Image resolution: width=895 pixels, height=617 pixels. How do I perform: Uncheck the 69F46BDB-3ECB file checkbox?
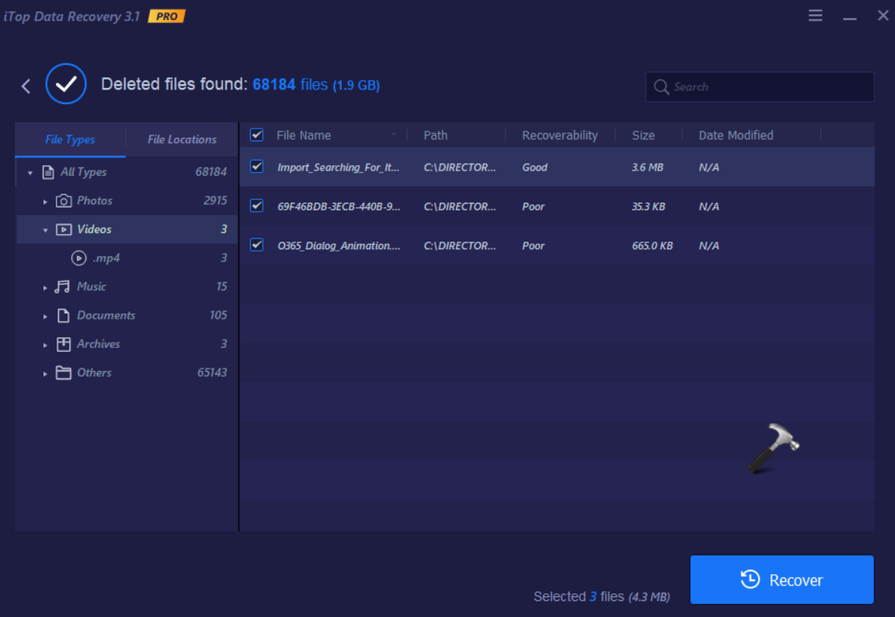click(x=257, y=206)
